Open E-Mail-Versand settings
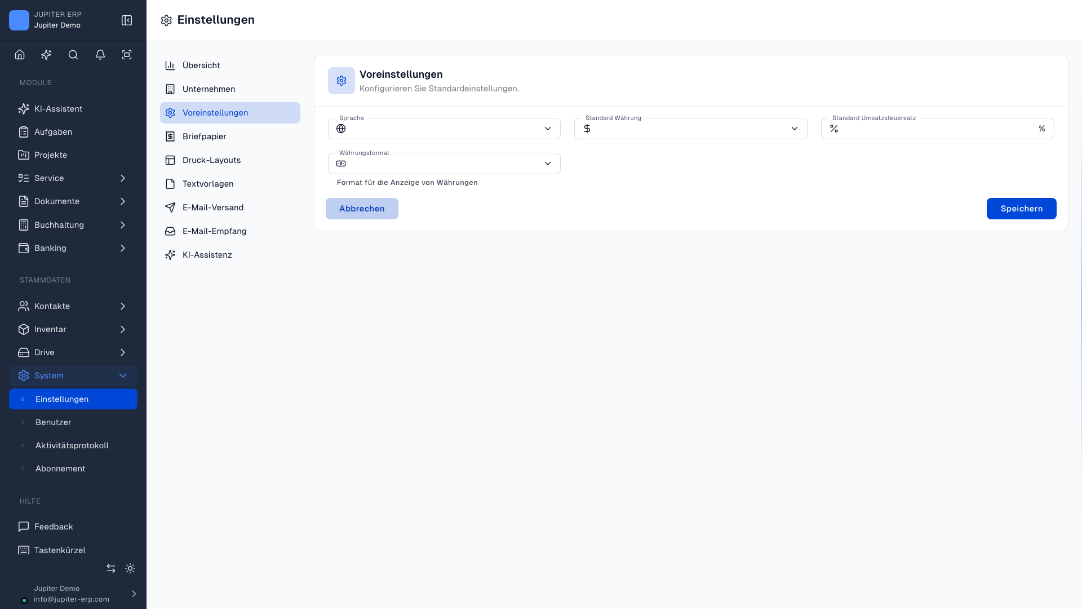This screenshot has height=609, width=1082. click(x=230, y=208)
